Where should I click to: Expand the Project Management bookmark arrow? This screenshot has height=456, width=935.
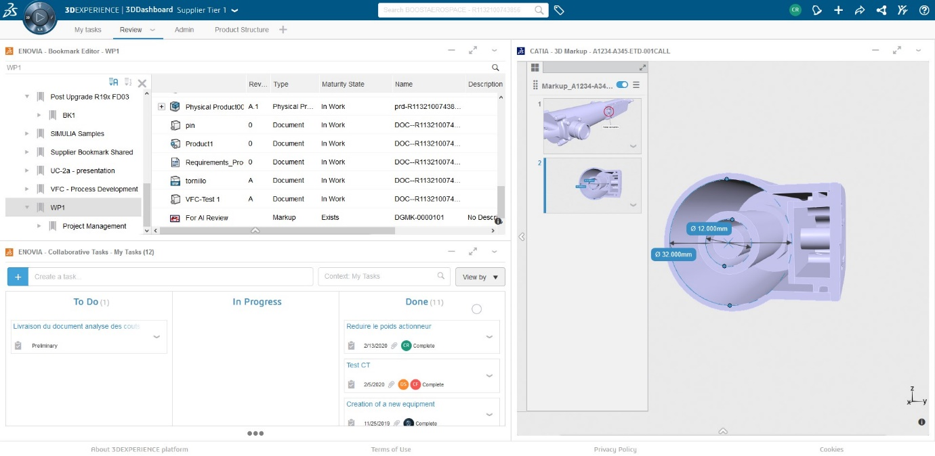click(39, 226)
